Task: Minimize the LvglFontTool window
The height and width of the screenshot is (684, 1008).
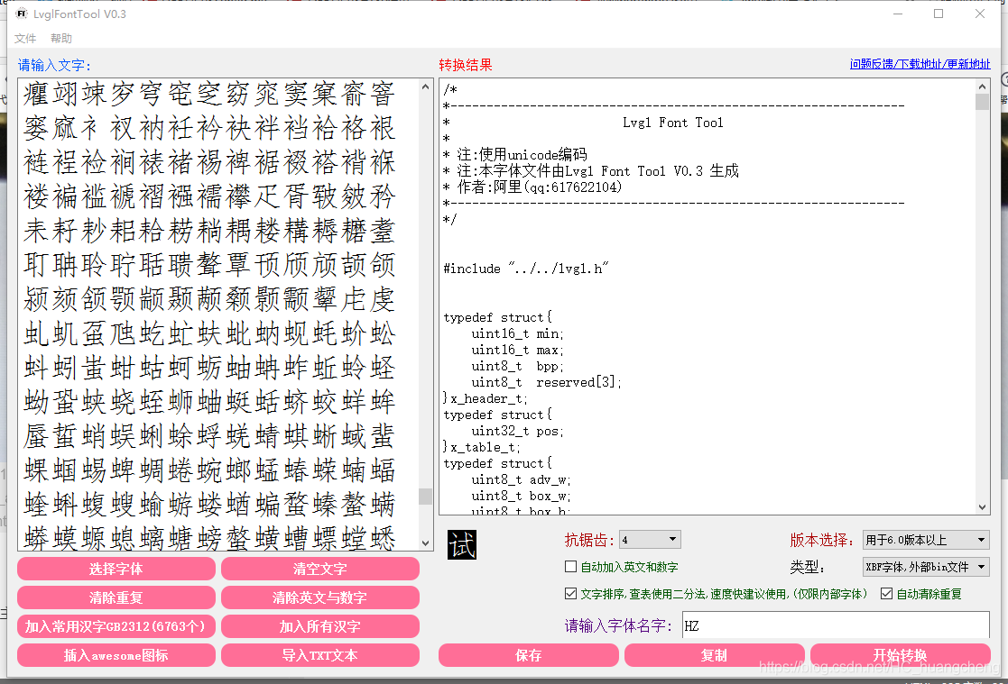Action: 898,14
